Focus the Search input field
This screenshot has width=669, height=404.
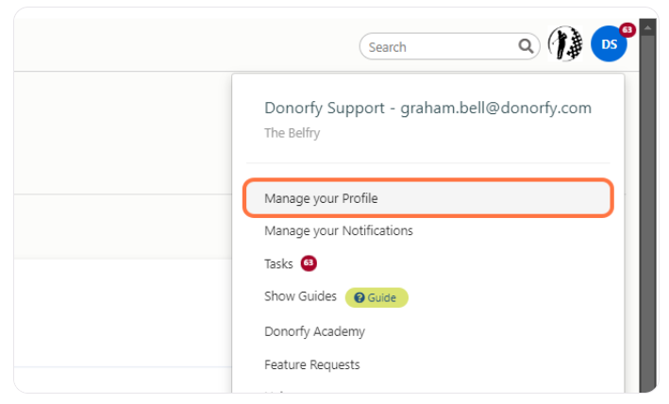[x=450, y=46]
